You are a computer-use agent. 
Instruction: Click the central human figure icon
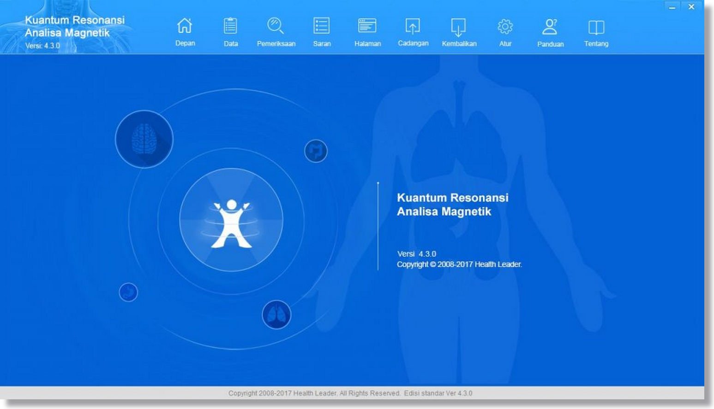pos(231,220)
